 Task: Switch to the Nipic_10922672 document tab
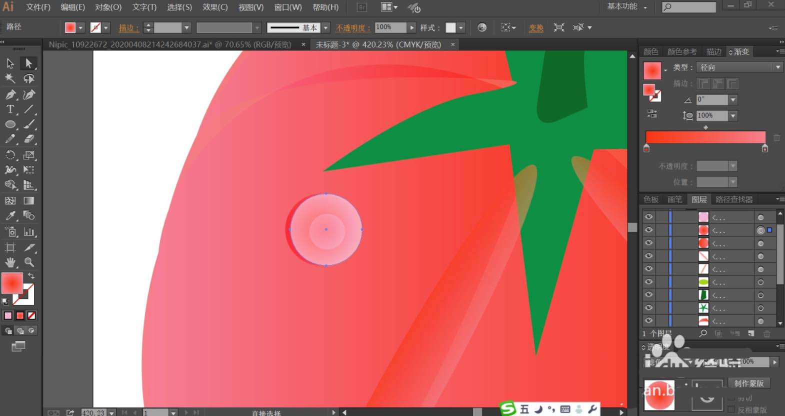coord(170,44)
